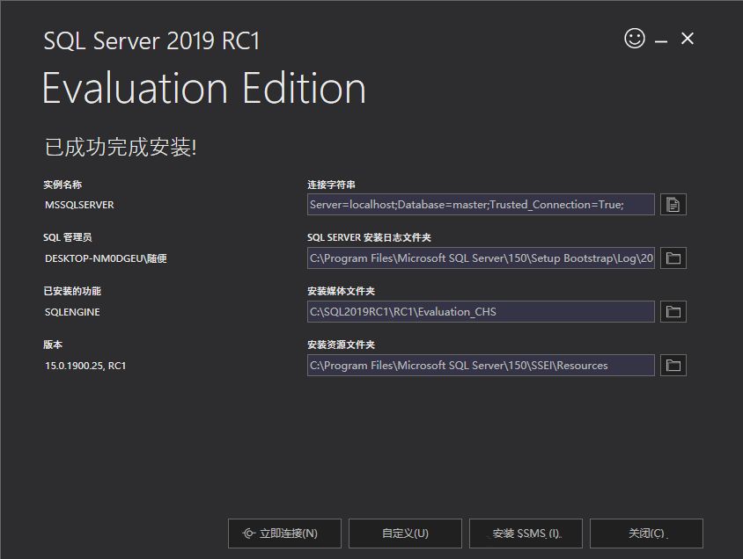This screenshot has height=559, width=743.
Task: Click inside the 连接字符串 text field
Action: pyautogui.click(x=481, y=205)
